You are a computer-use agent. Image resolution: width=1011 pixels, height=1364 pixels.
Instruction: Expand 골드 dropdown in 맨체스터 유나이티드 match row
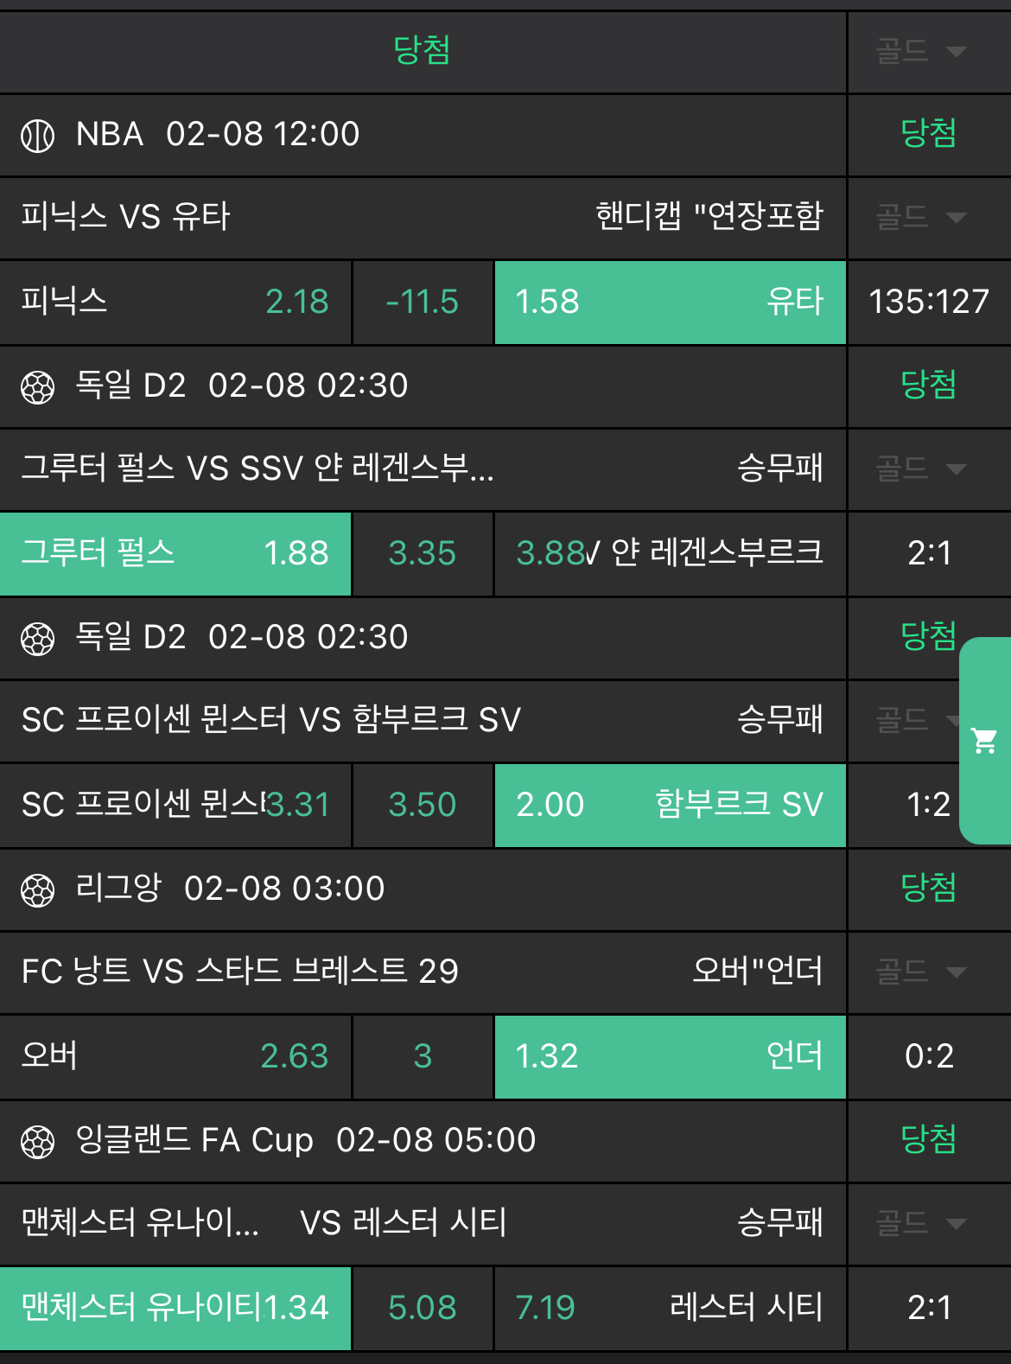921,1223
